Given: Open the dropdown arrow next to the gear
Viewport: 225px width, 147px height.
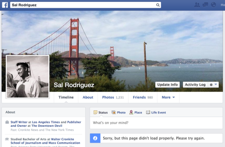Looking at the screenshot, I should (216, 85).
